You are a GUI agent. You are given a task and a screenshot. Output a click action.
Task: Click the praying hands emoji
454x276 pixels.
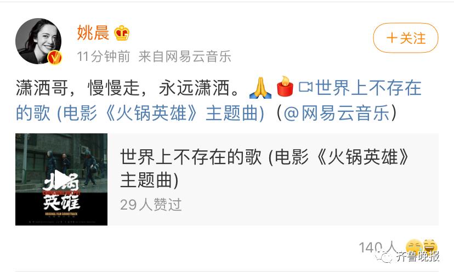coord(260,87)
